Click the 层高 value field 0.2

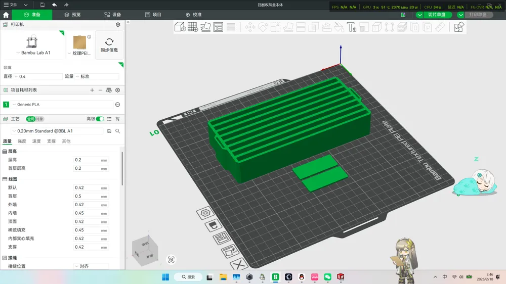(91, 160)
